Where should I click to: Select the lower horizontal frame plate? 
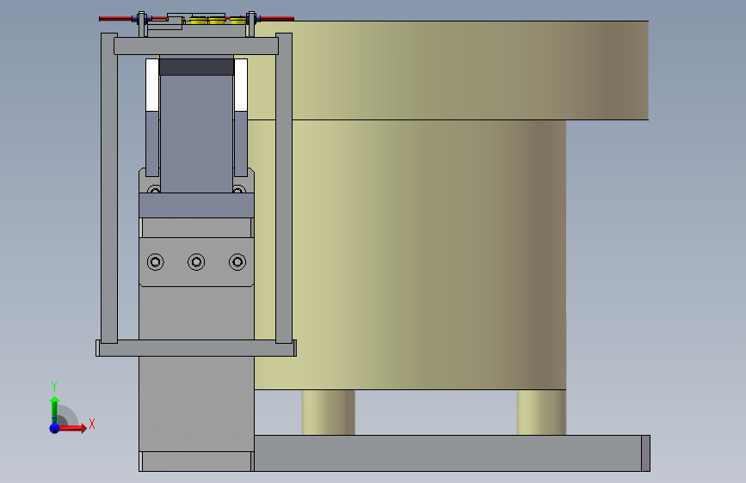click(x=196, y=348)
